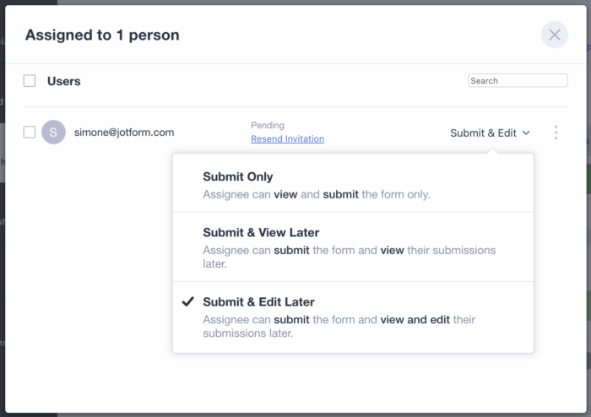Screen dimensions: 591x417
Task: Close the Assigned to 1 person dialog
Action: point(555,35)
